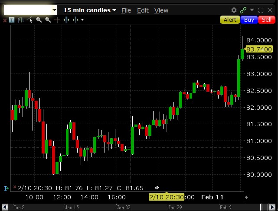Click the 12:00 time axis label
Image resolution: width=278 pixels, height=211 pixels.
[62, 197]
